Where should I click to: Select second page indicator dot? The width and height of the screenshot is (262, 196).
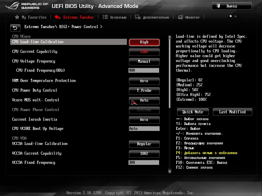click(x=236, y=16)
